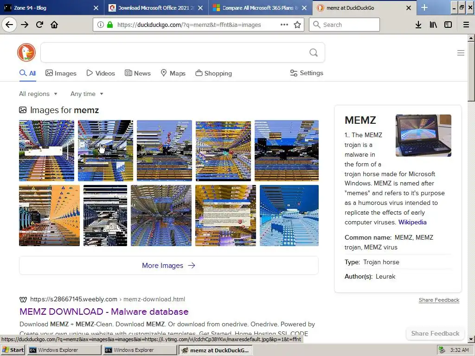Toggle the sidebar view icon

click(x=448, y=25)
